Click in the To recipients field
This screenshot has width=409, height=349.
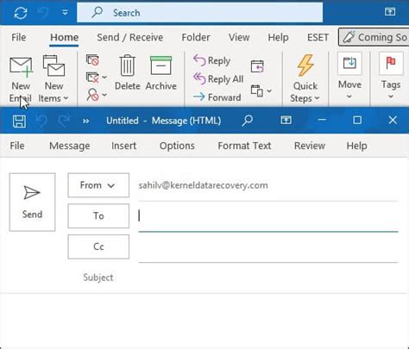[x=268, y=217]
